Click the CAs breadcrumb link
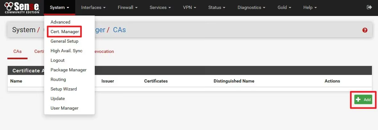Viewport: 378px width, 130px height. 119,30
